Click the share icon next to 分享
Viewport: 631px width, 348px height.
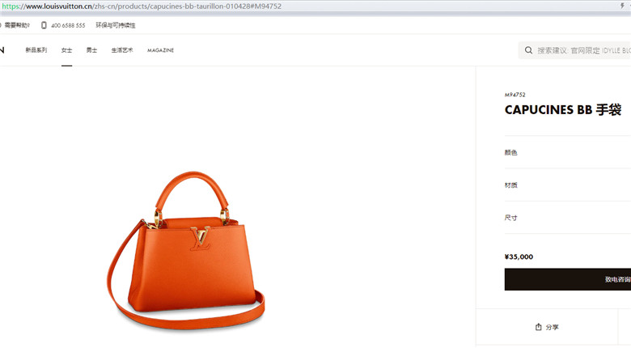[x=539, y=327]
